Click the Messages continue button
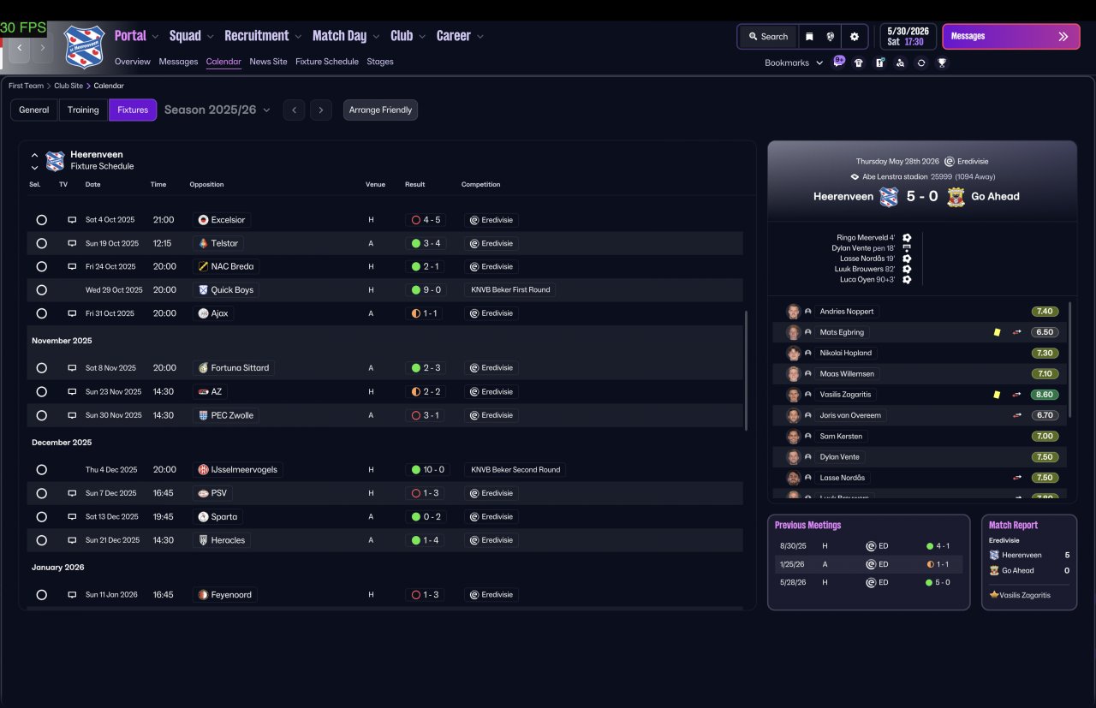The height and width of the screenshot is (708, 1096). coord(1011,37)
